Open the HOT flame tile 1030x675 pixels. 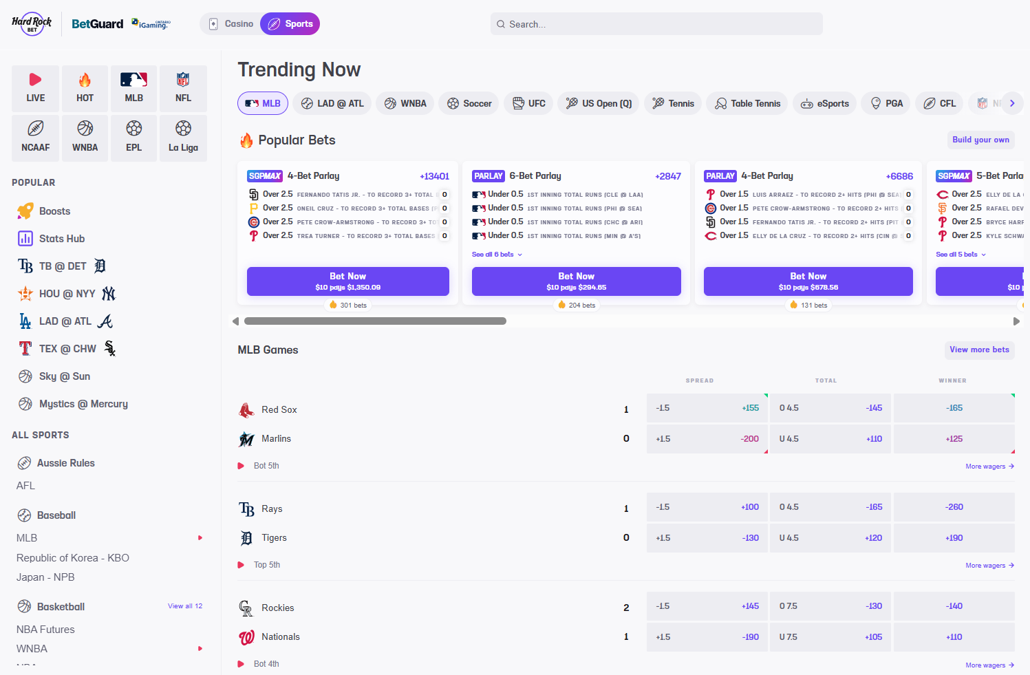[85, 88]
